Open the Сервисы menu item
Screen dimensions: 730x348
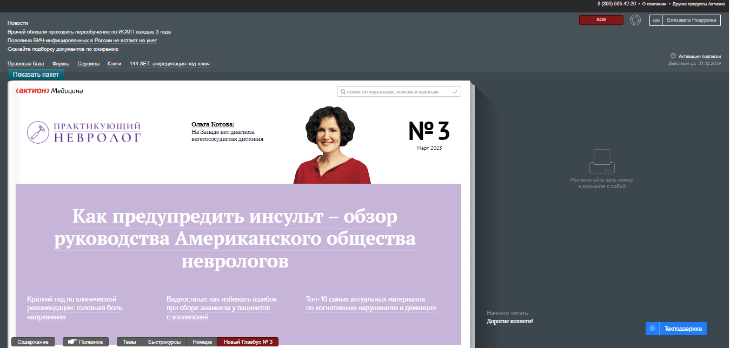click(89, 64)
